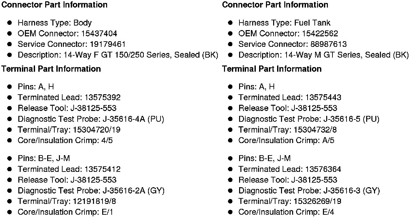This screenshot has width=414, height=218.
Task: Click the 14-Way M GT Series description
Action: (x=347, y=55)
